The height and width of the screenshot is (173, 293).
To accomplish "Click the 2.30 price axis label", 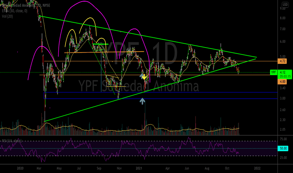I will tap(283, 120).
